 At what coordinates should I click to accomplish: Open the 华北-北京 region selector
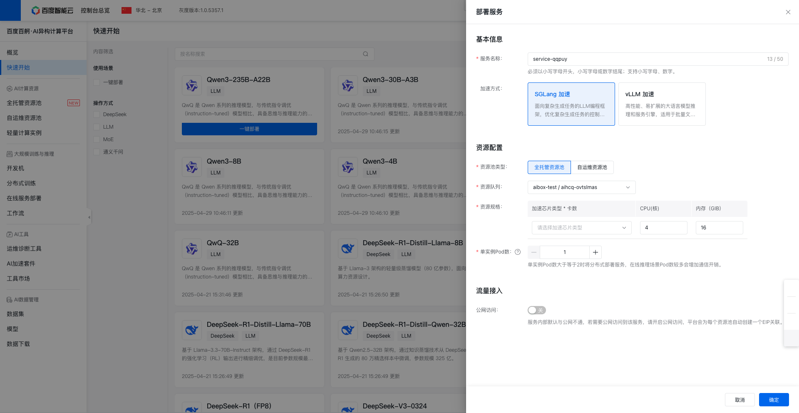tap(149, 10)
